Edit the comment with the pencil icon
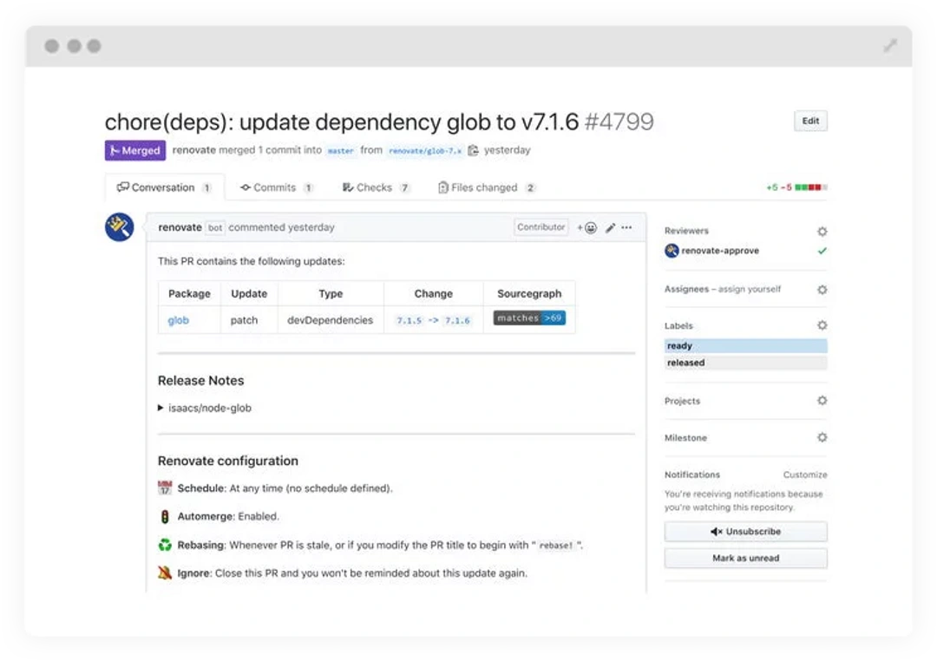 tap(610, 227)
